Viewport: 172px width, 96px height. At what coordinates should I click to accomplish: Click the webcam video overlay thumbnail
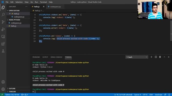pyautogui.click(x=155, y=10)
